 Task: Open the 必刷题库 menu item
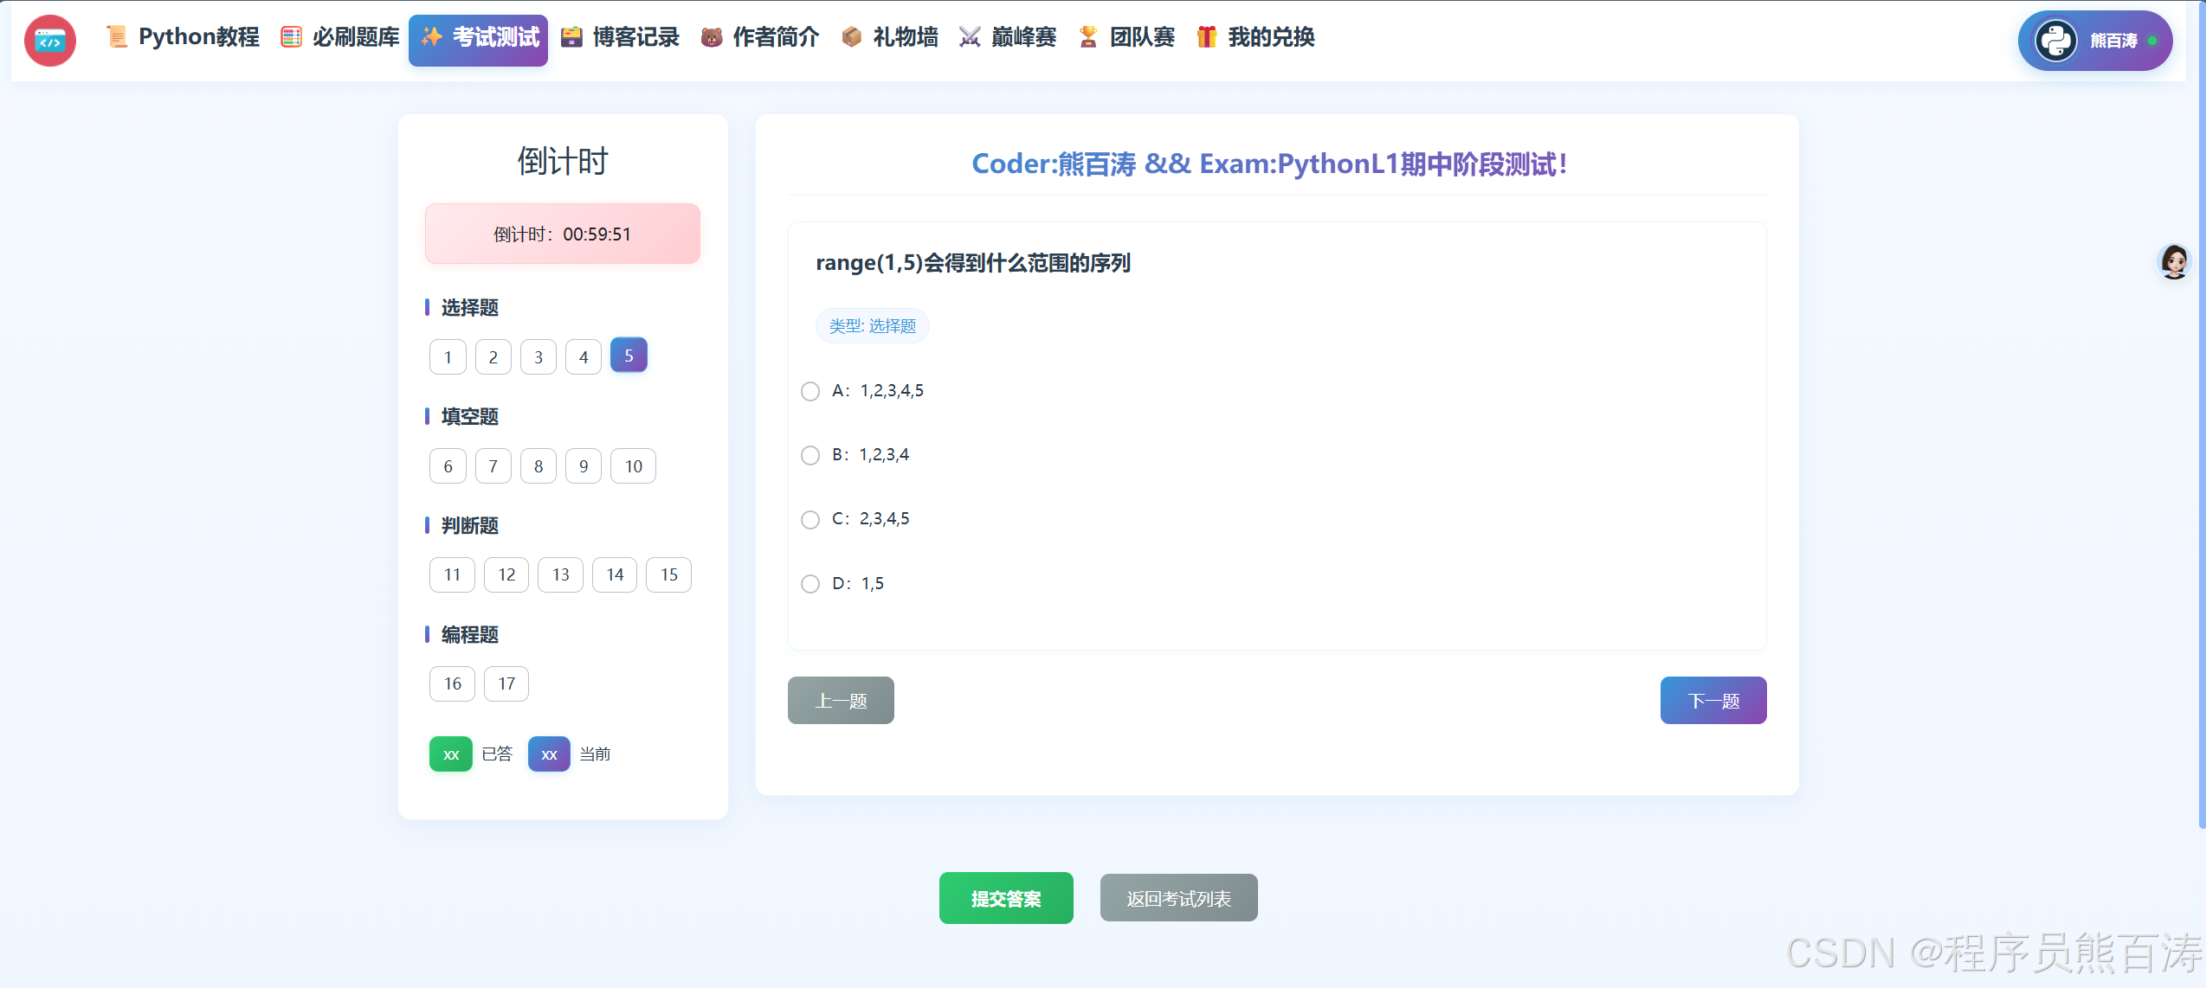pyautogui.click(x=340, y=37)
